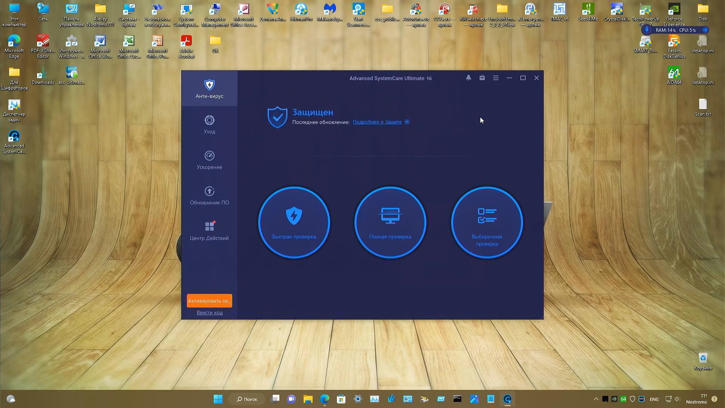This screenshot has width=725, height=408.
Task: Open the Ускорение sidebar section
Action: pos(209,160)
